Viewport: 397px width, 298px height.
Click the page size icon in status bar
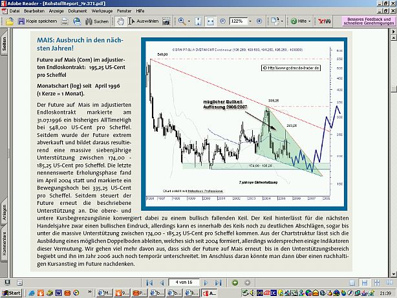(x=20, y=282)
